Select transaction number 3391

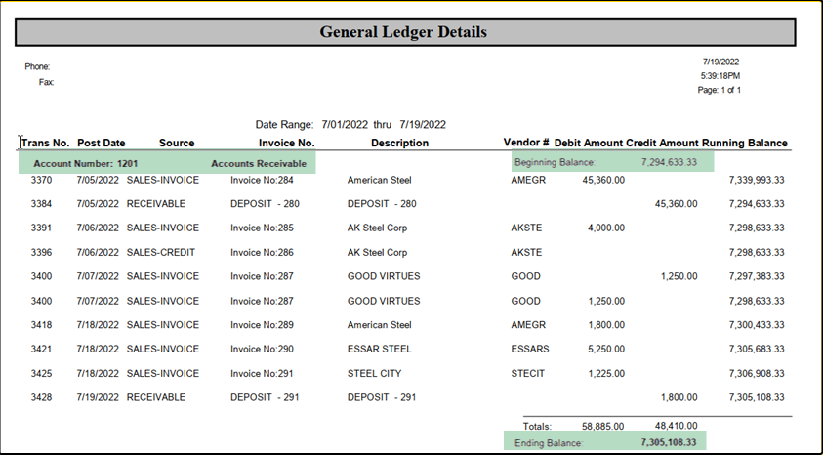point(41,227)
